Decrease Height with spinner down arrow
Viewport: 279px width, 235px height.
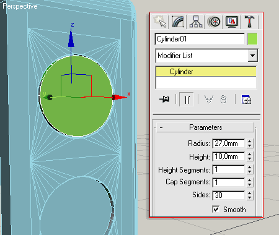[249, 159]
